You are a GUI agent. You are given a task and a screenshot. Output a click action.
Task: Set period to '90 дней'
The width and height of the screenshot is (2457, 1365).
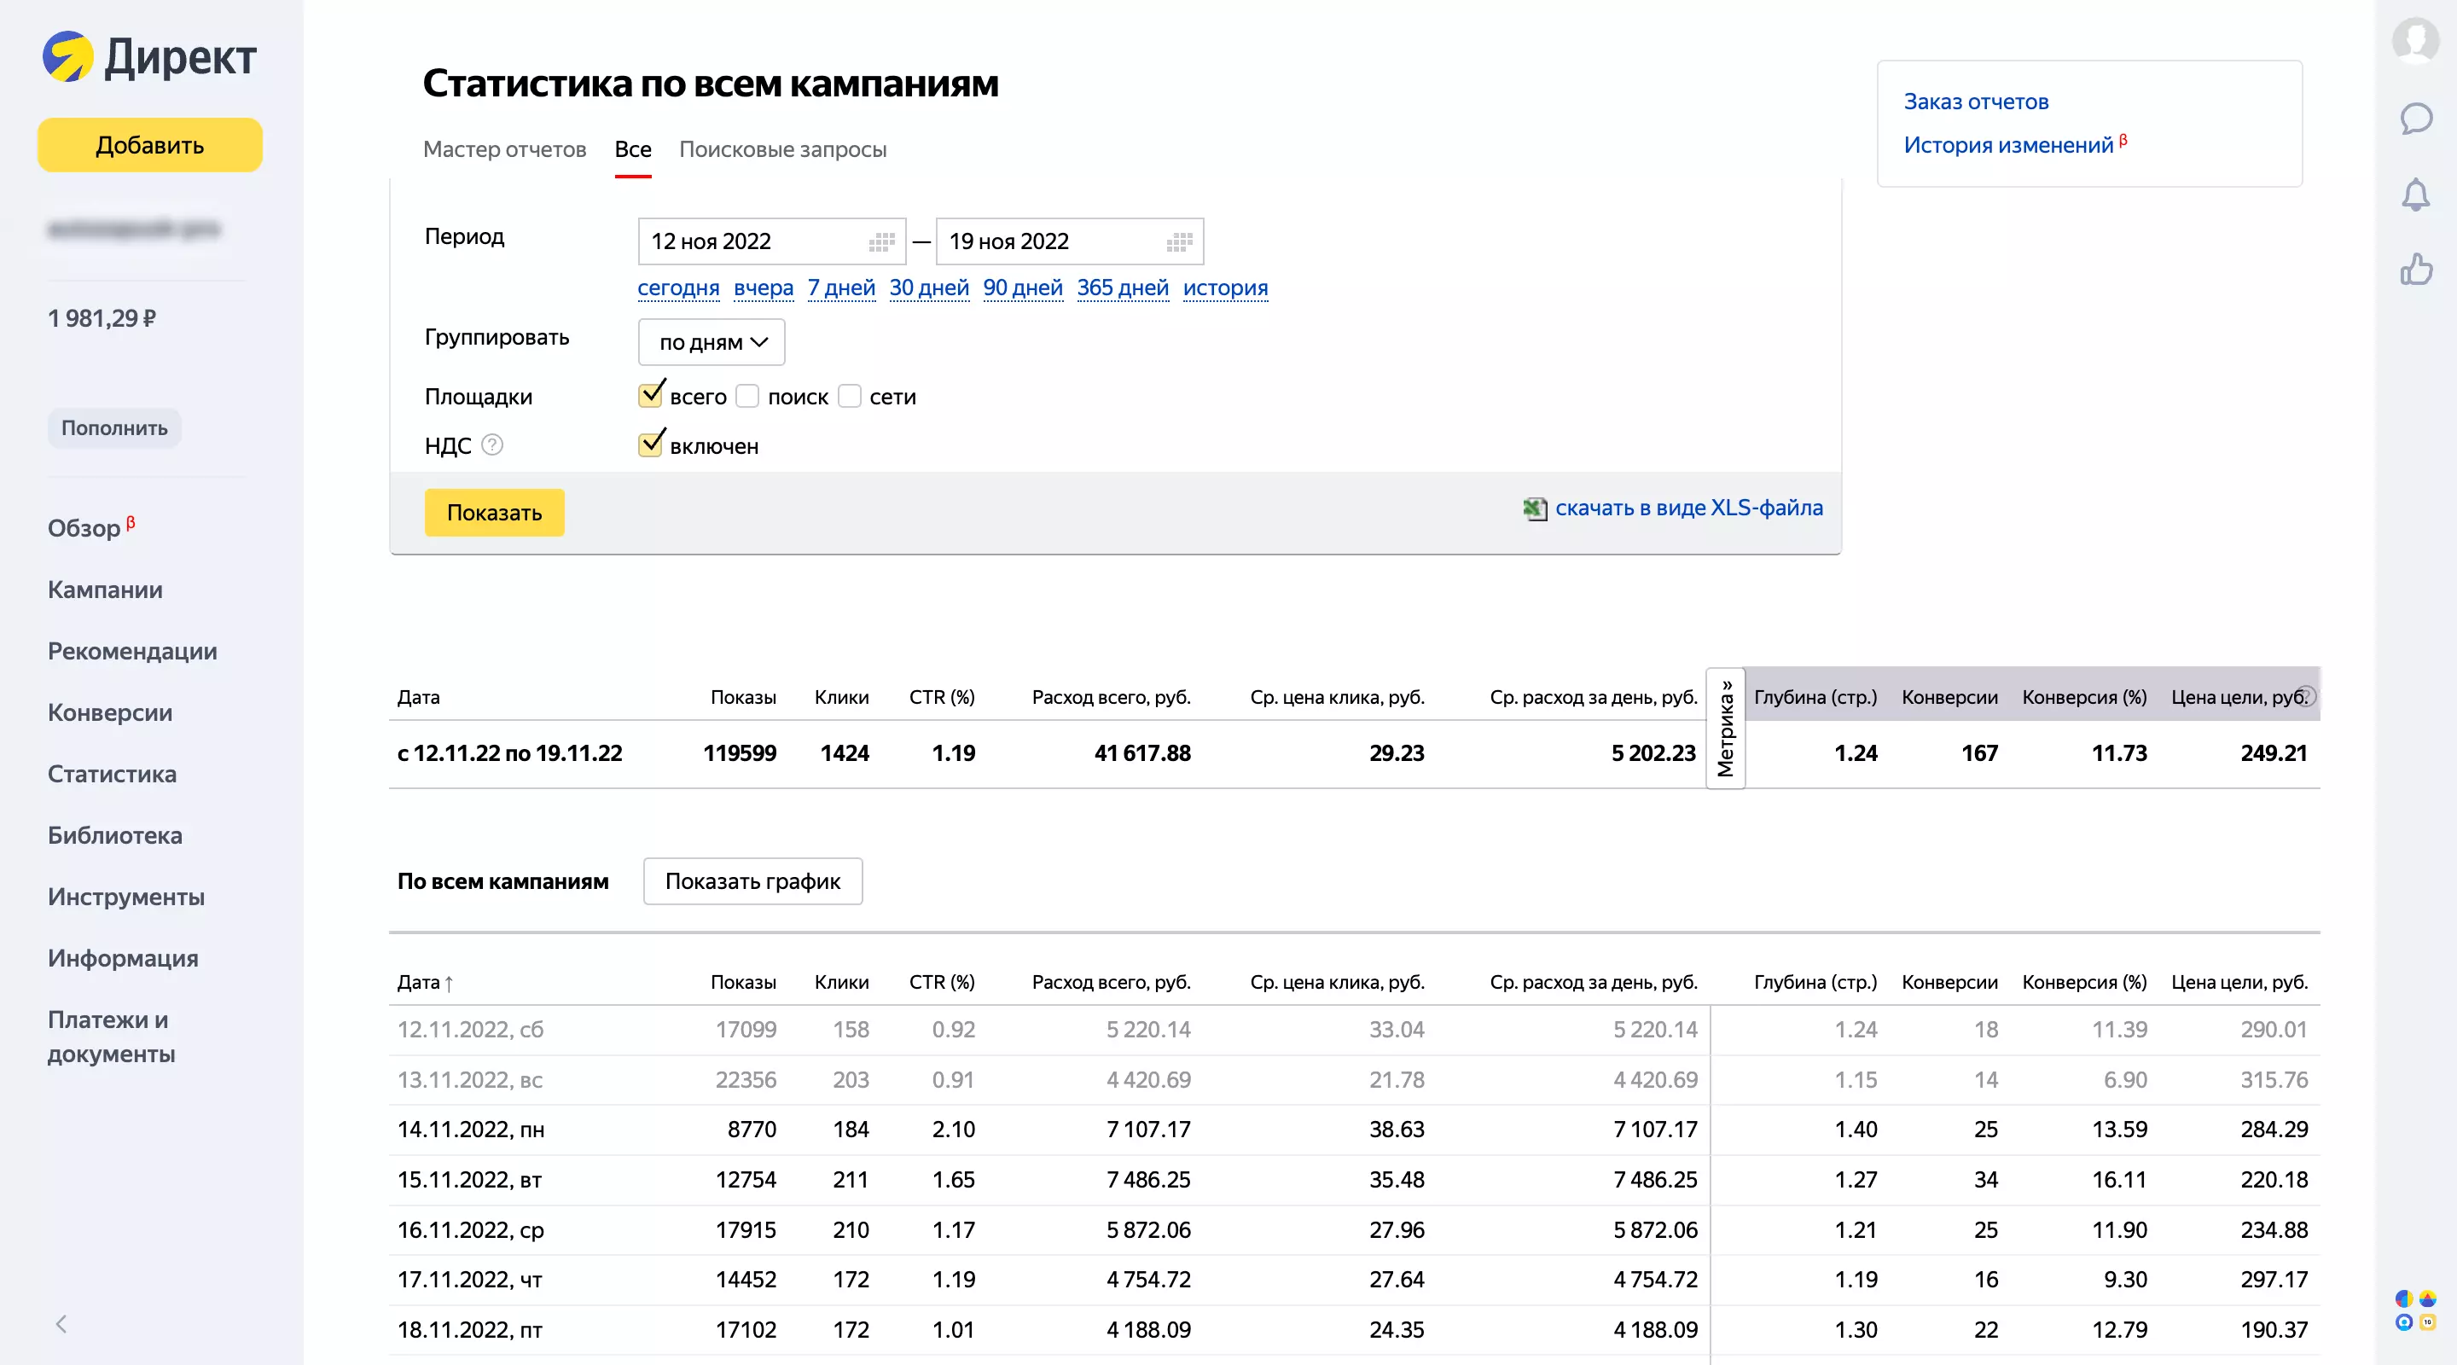1023,288
